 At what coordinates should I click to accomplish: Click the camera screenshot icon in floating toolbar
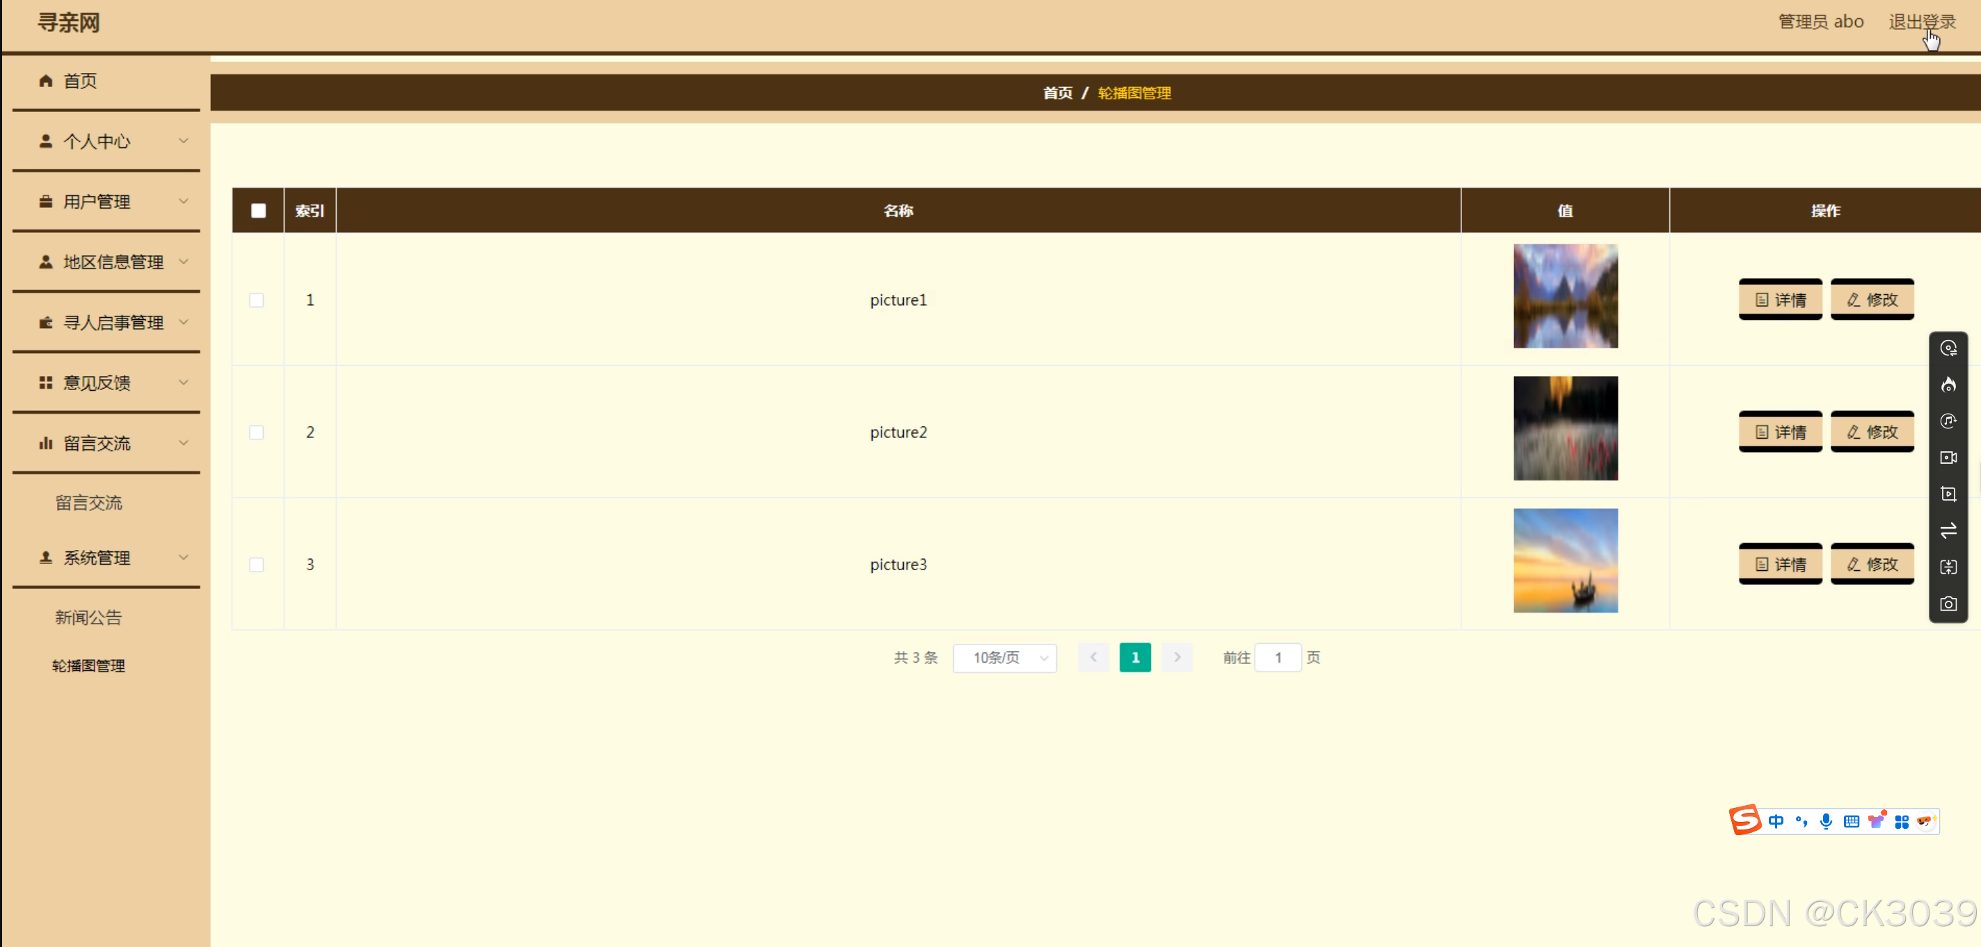(1948, 604)
